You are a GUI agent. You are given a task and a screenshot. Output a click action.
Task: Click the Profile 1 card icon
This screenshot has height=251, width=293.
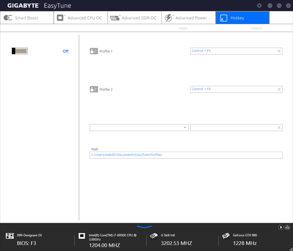94,51
